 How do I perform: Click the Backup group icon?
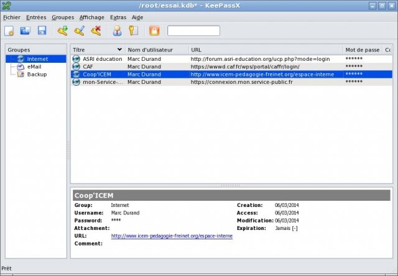click(21, 75)
